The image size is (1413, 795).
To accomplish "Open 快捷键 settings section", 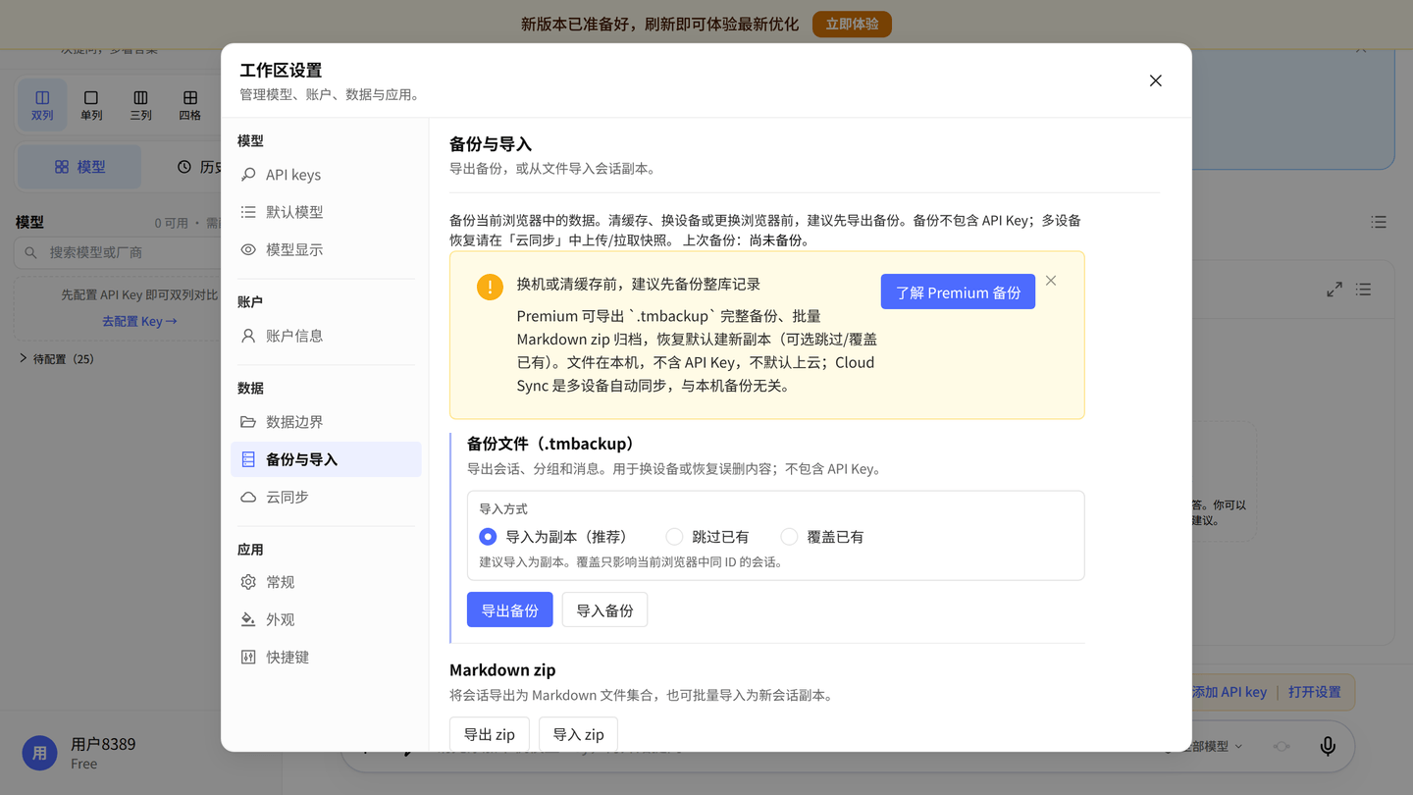I will 326,657.
